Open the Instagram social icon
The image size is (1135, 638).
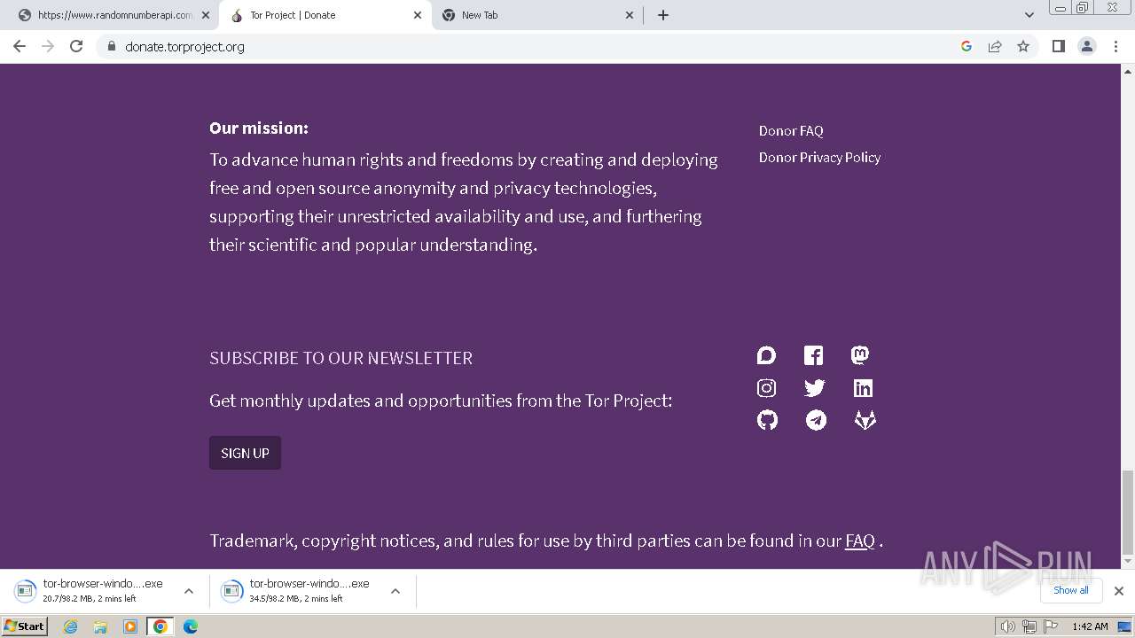766,388
